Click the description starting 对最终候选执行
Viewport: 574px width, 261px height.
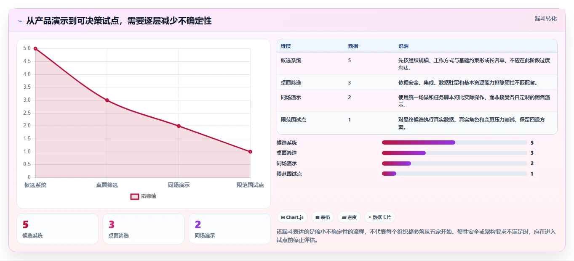coord(472,123)
